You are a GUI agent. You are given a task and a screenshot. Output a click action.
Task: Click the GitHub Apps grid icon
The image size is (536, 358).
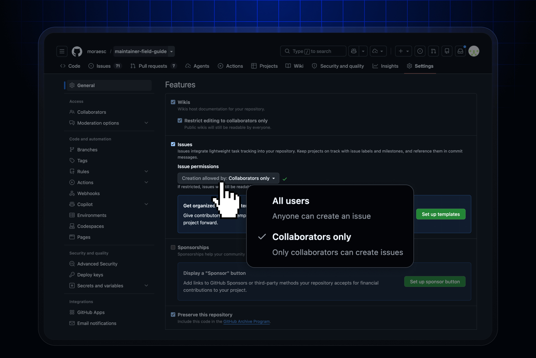pyautogui.click(x=72, y=312)
